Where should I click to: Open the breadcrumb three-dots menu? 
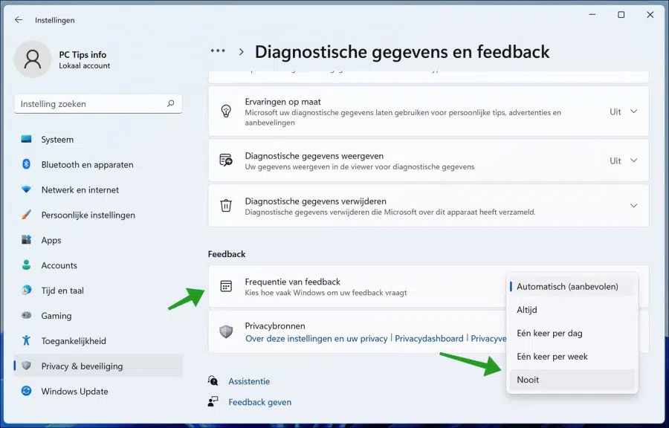pyautogui.click(x=218, y=51)
